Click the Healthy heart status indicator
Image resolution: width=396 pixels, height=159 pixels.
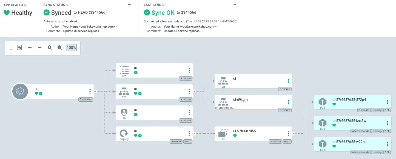pos(7,13)
